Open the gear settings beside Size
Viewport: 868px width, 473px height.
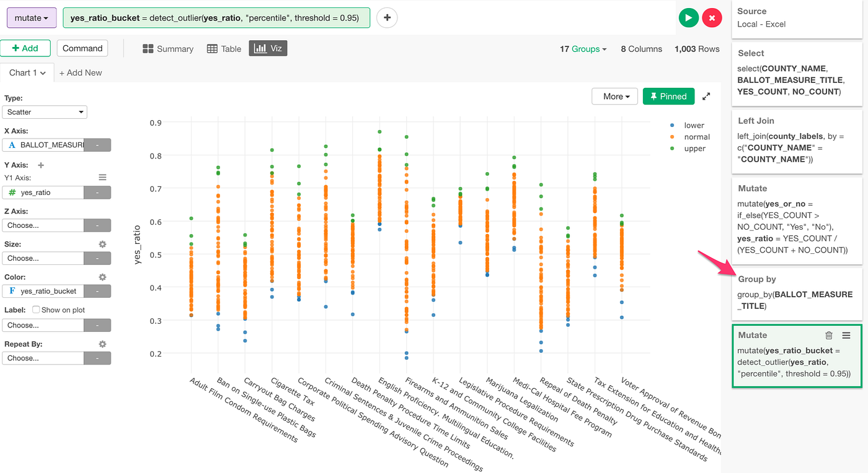coord(102,243)
